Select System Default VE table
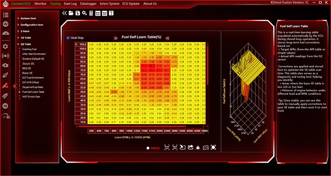The image size is (331, 176). tap(33, 59)
